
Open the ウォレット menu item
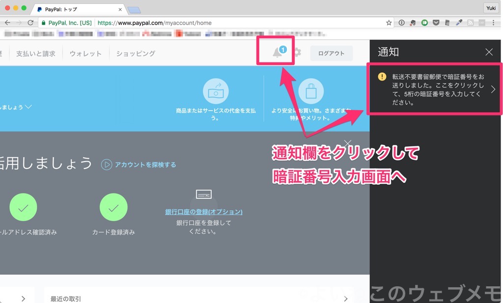[x=85, y=54]
